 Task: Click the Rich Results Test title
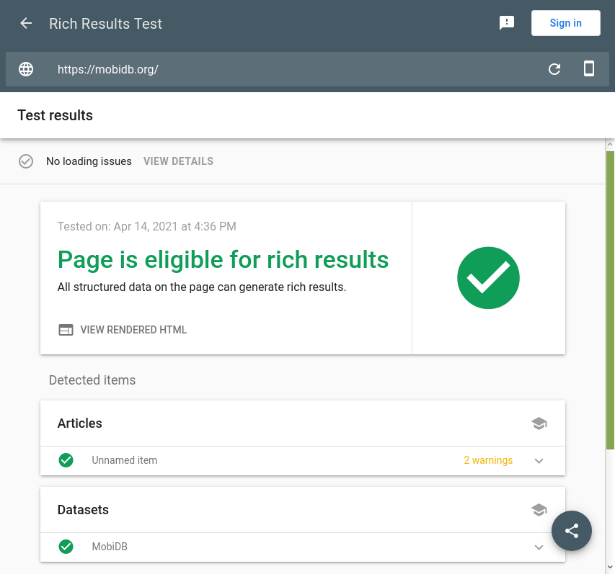(x=105, y=23)
